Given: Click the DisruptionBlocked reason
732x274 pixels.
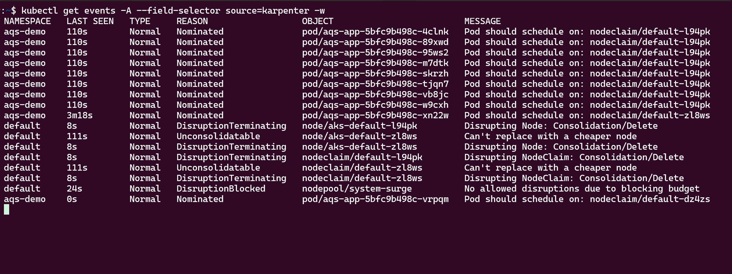Looking at the screenshot, I should click(x=221, y=189).
